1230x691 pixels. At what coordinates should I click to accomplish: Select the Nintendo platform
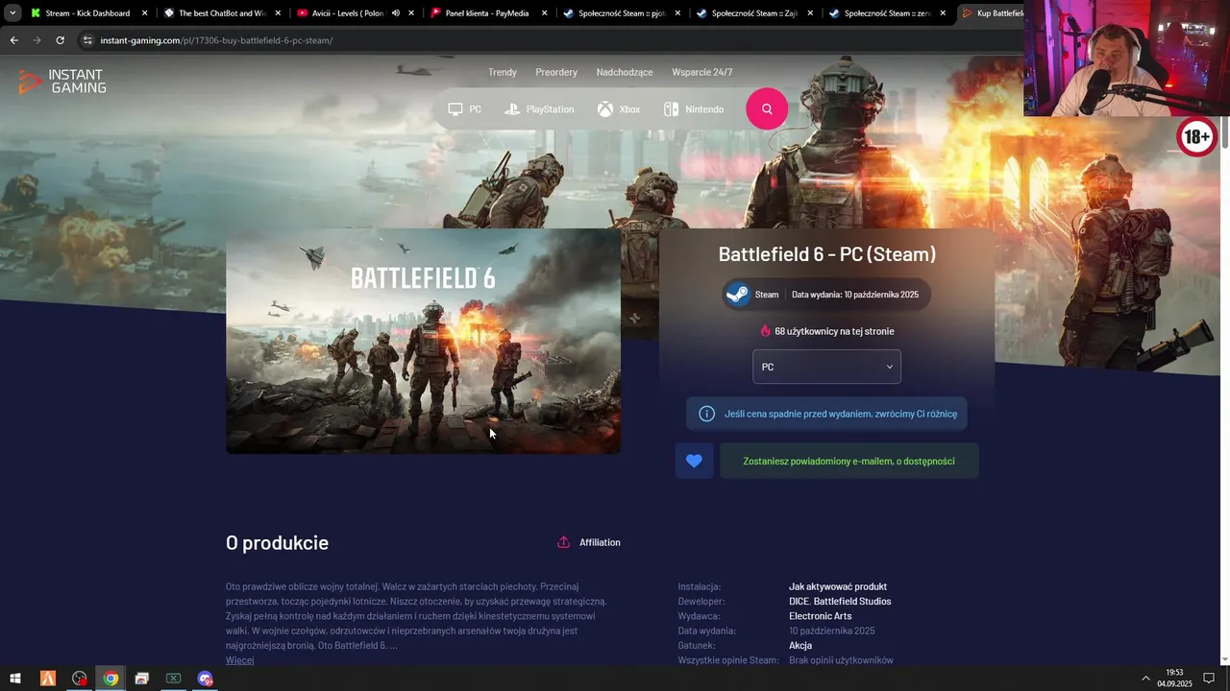[x=694, y=109]
